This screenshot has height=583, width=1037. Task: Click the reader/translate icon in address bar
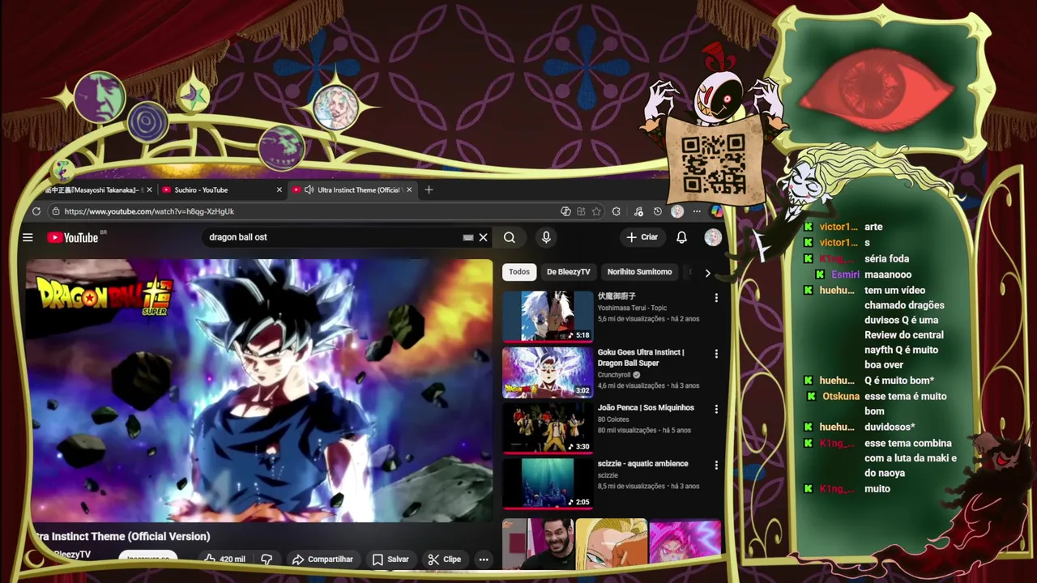565,211
